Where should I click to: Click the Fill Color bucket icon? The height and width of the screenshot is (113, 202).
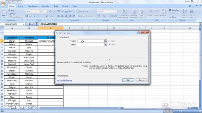click(x=46, y=16)
